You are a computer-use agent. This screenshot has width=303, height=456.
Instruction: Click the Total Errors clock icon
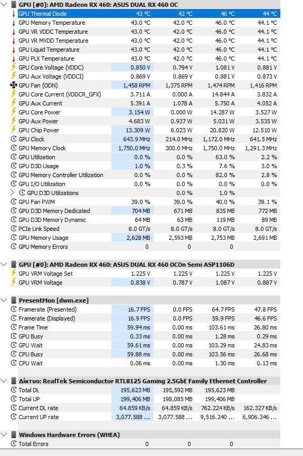13,444
